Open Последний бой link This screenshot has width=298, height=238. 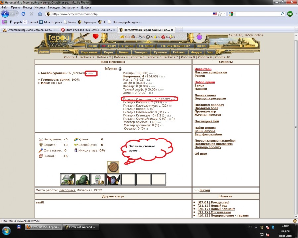click(207, 121)
